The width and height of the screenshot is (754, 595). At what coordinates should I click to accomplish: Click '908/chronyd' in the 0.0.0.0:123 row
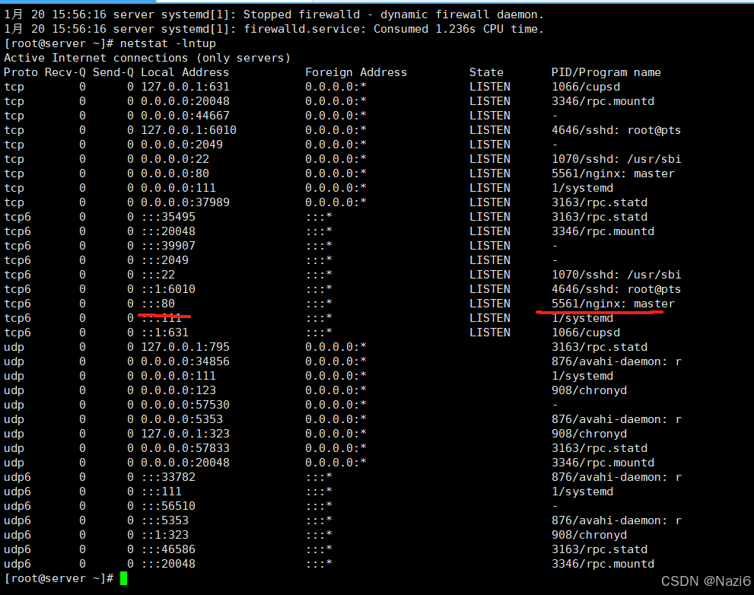coord(589,390)
